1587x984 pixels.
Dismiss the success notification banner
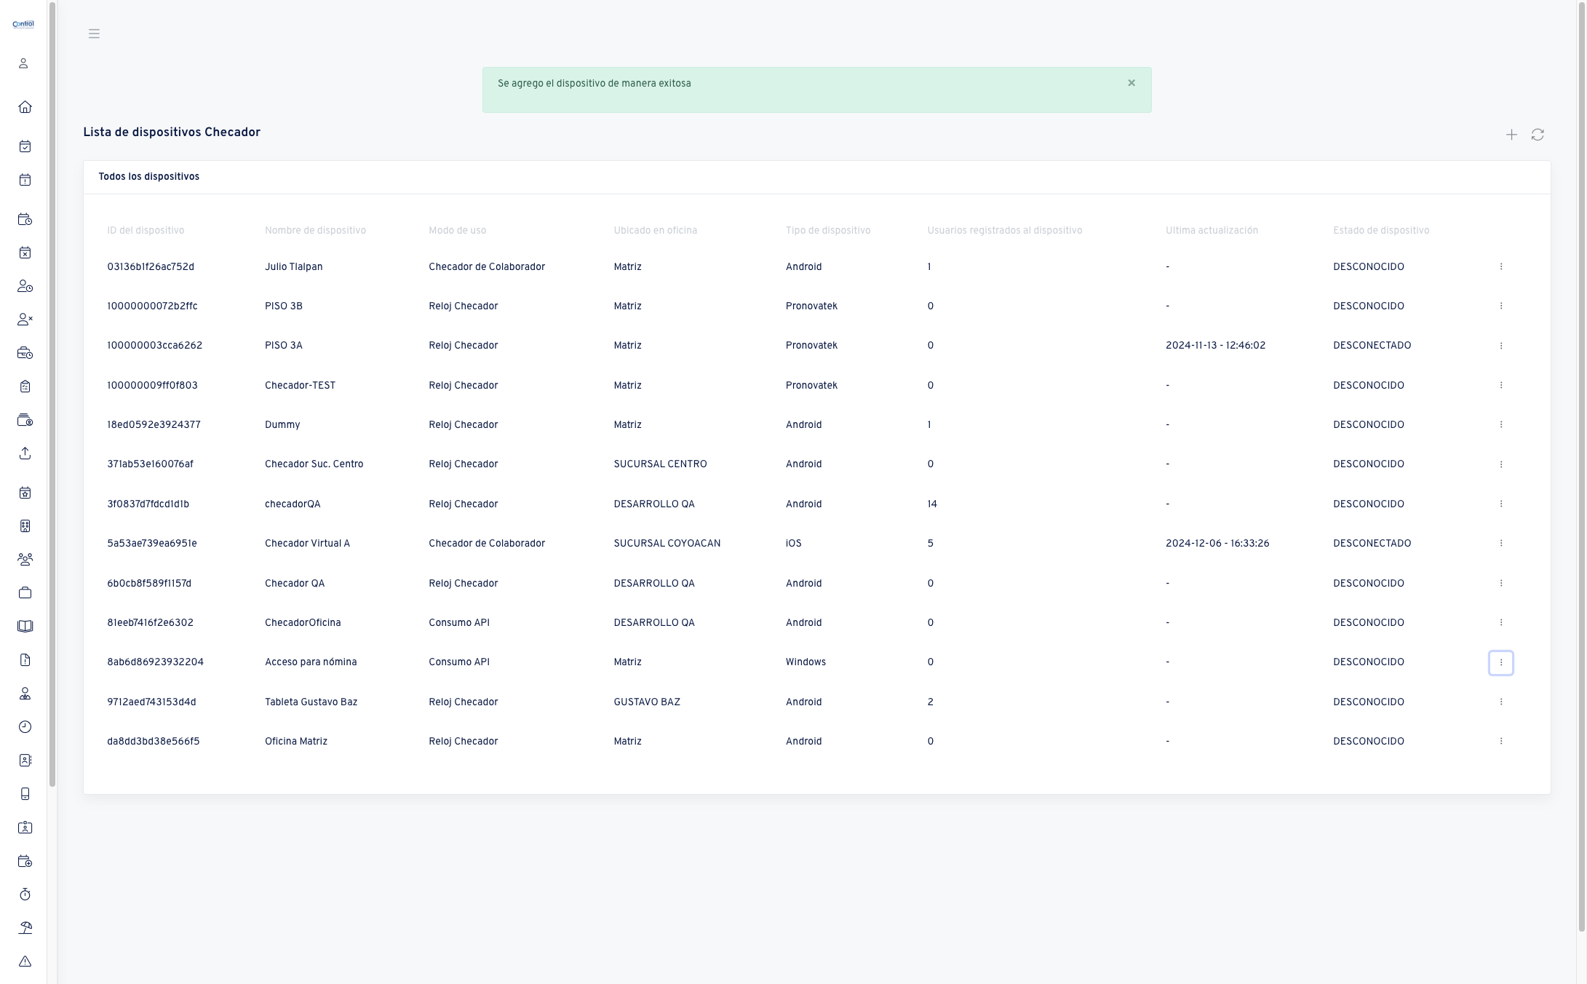coord(1131,83)
